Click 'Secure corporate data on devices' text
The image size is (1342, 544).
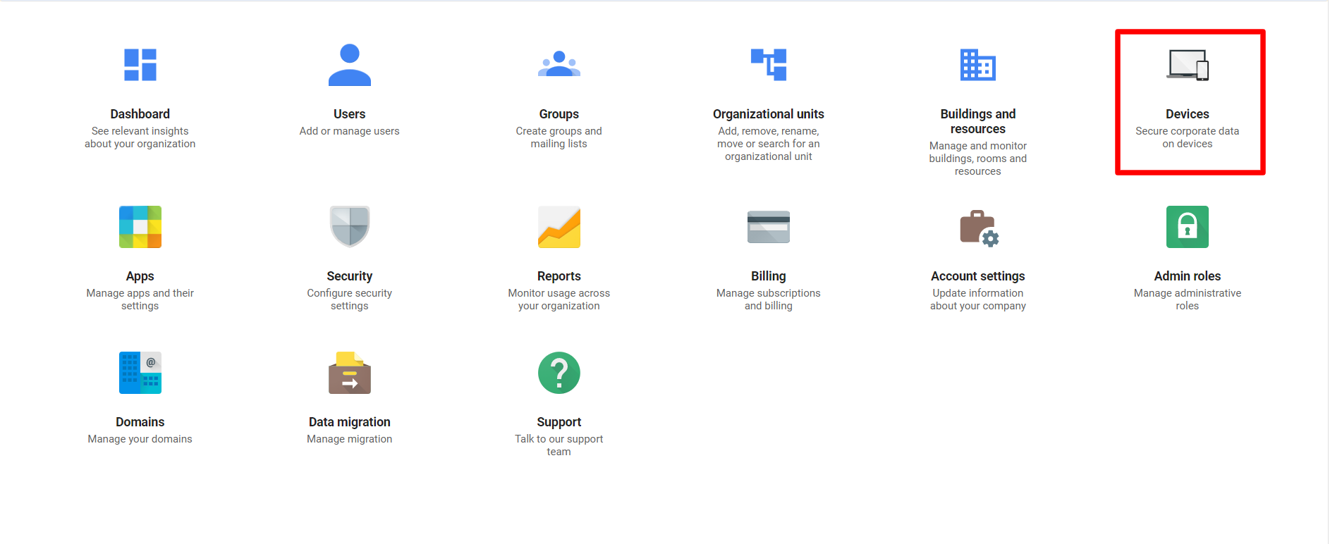click(x=1188, y=137)
